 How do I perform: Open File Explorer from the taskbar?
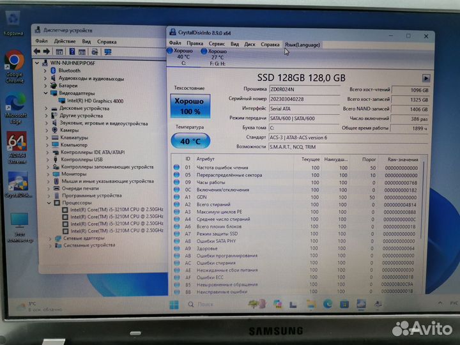[x=310, y=304]
